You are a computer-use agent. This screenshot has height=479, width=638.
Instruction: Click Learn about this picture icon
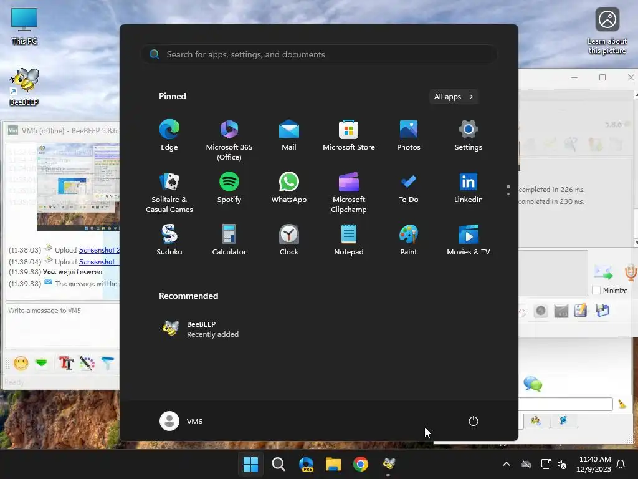tap(607, 31)
